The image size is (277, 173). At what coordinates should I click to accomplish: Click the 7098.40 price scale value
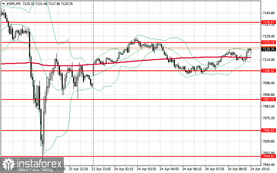click(269, 83)
